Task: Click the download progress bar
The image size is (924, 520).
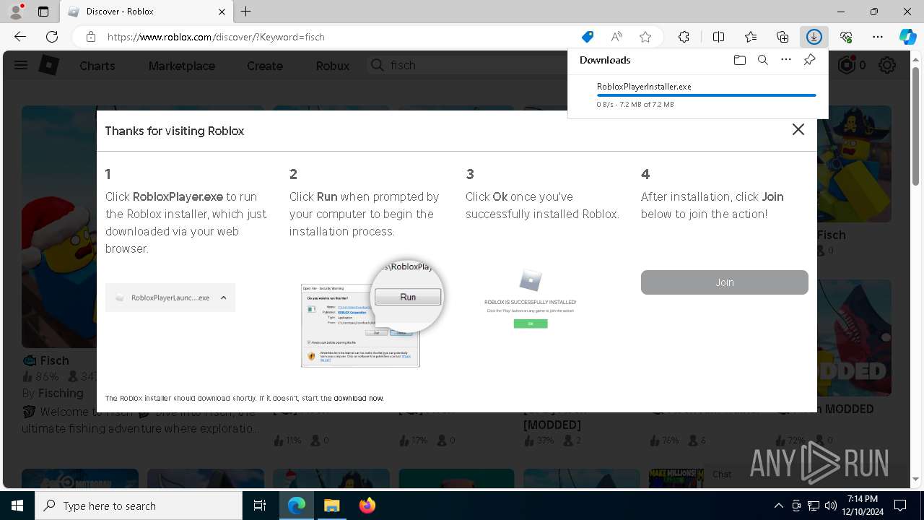Action: click(x=706, y=95)
